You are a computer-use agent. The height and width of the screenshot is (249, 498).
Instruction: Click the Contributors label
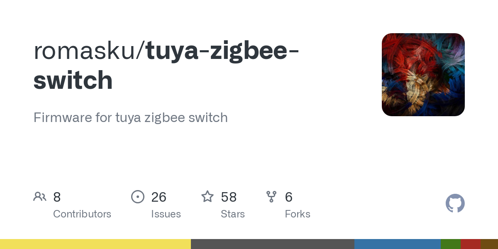[x=82, y=214]
